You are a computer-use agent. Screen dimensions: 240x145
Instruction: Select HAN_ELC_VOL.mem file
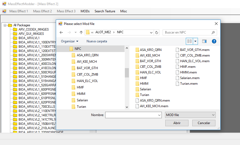click(x=193, y=61)
